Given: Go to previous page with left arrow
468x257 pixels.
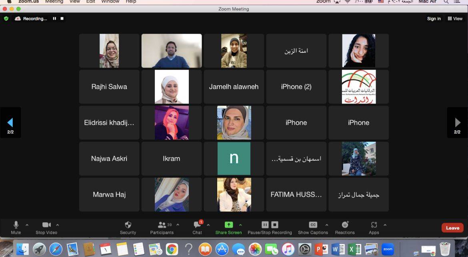Looking at the screenshot, I should click(10, 123).
